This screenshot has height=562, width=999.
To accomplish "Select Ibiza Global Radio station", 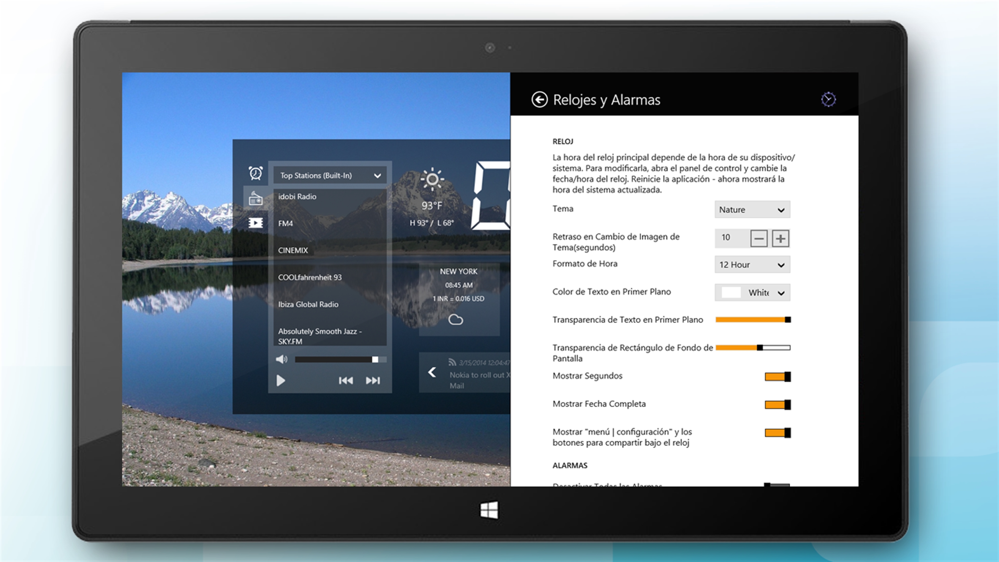I will click(x=308, y=304).
